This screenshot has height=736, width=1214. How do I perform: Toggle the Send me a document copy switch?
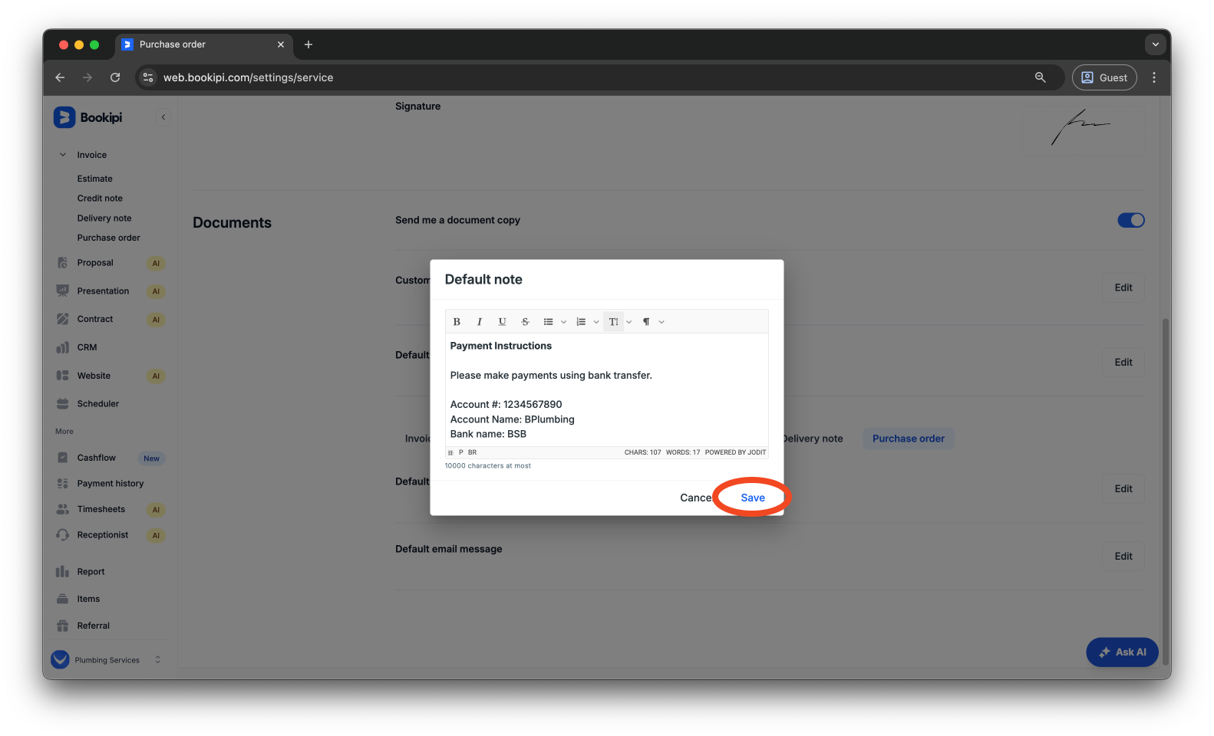tap(1130, 221)
